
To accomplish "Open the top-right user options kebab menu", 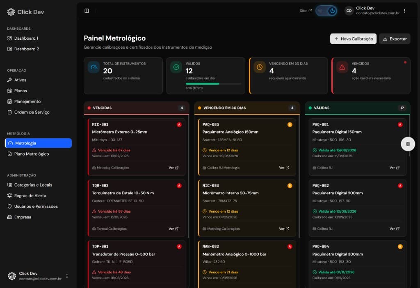I will pyautogui.click(x=404, y=11).
